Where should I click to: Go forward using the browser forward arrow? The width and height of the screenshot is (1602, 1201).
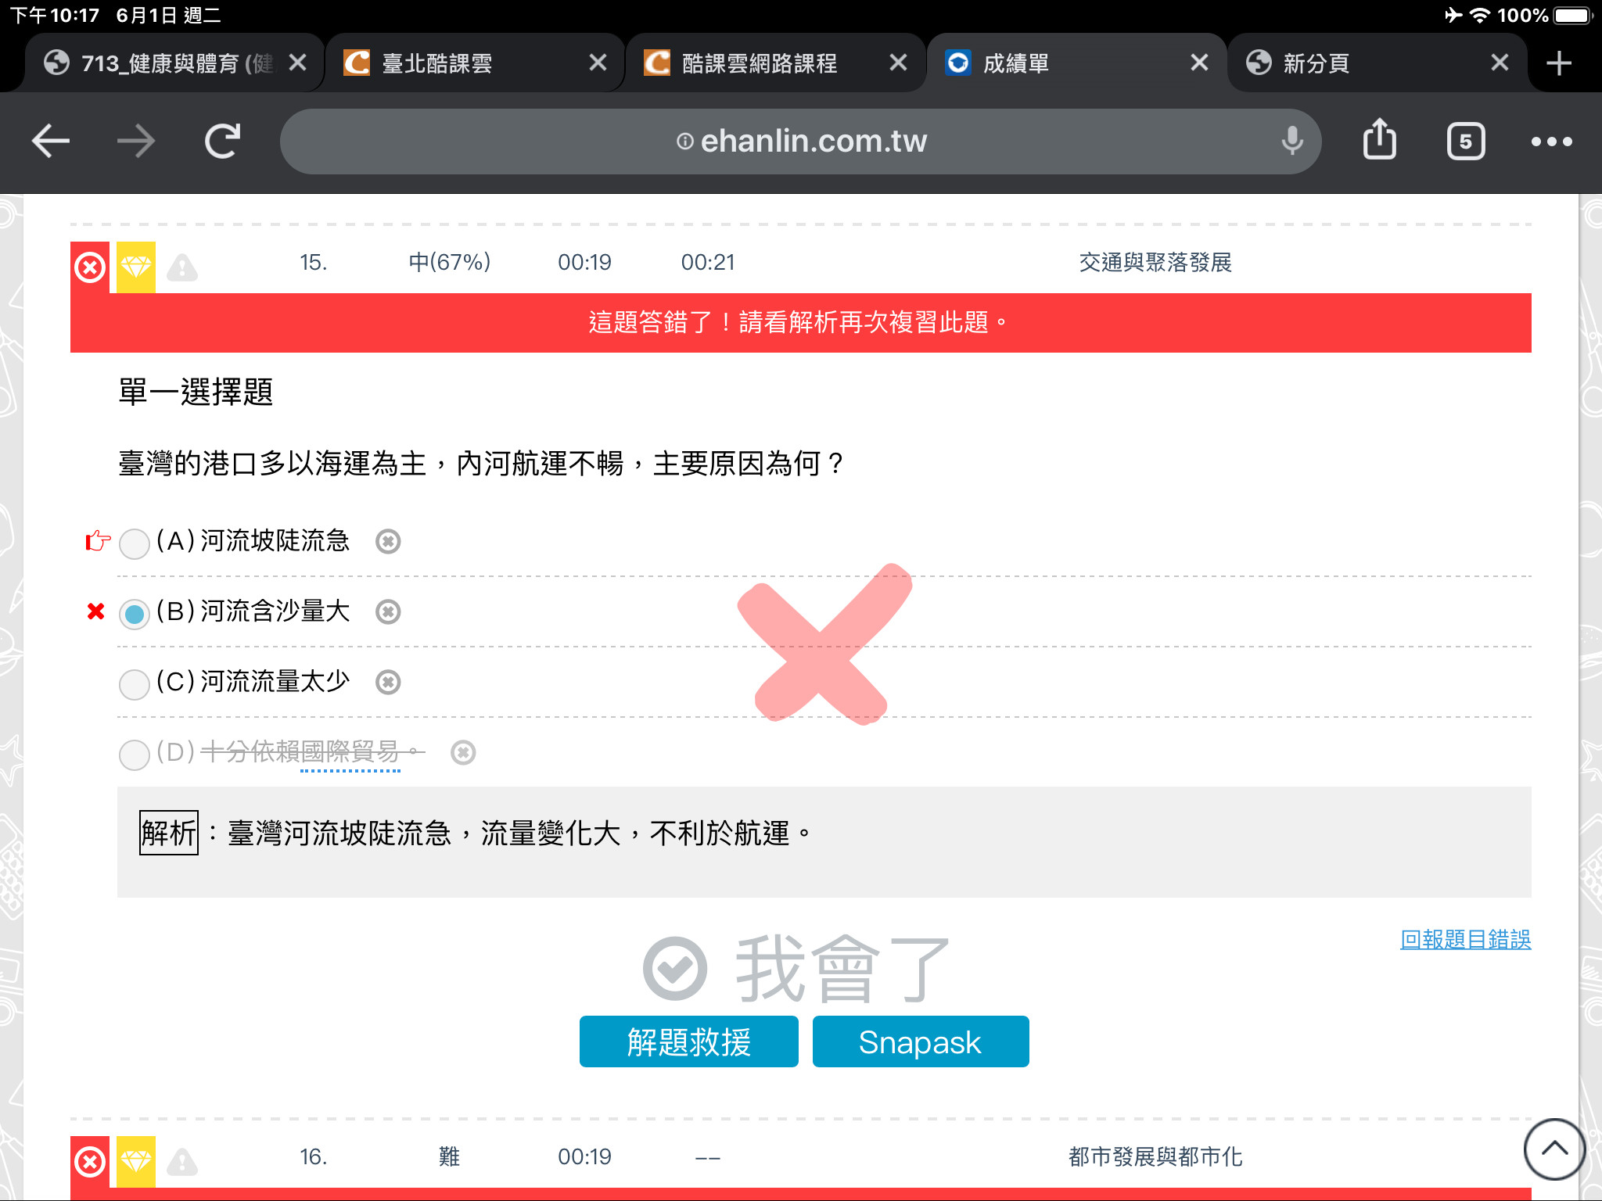136,142
